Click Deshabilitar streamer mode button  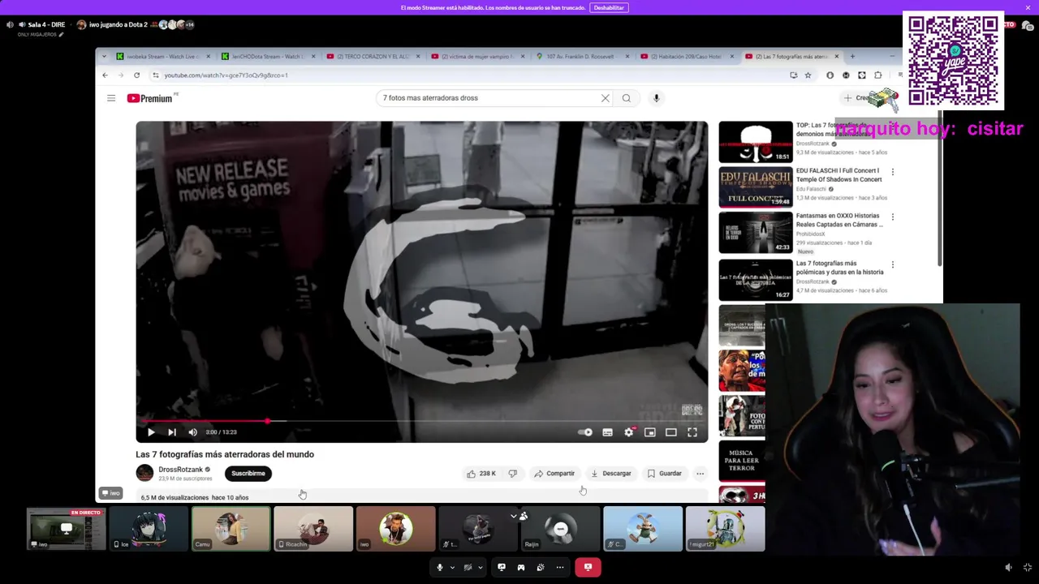pyautogui.click(x=609, y=7)
